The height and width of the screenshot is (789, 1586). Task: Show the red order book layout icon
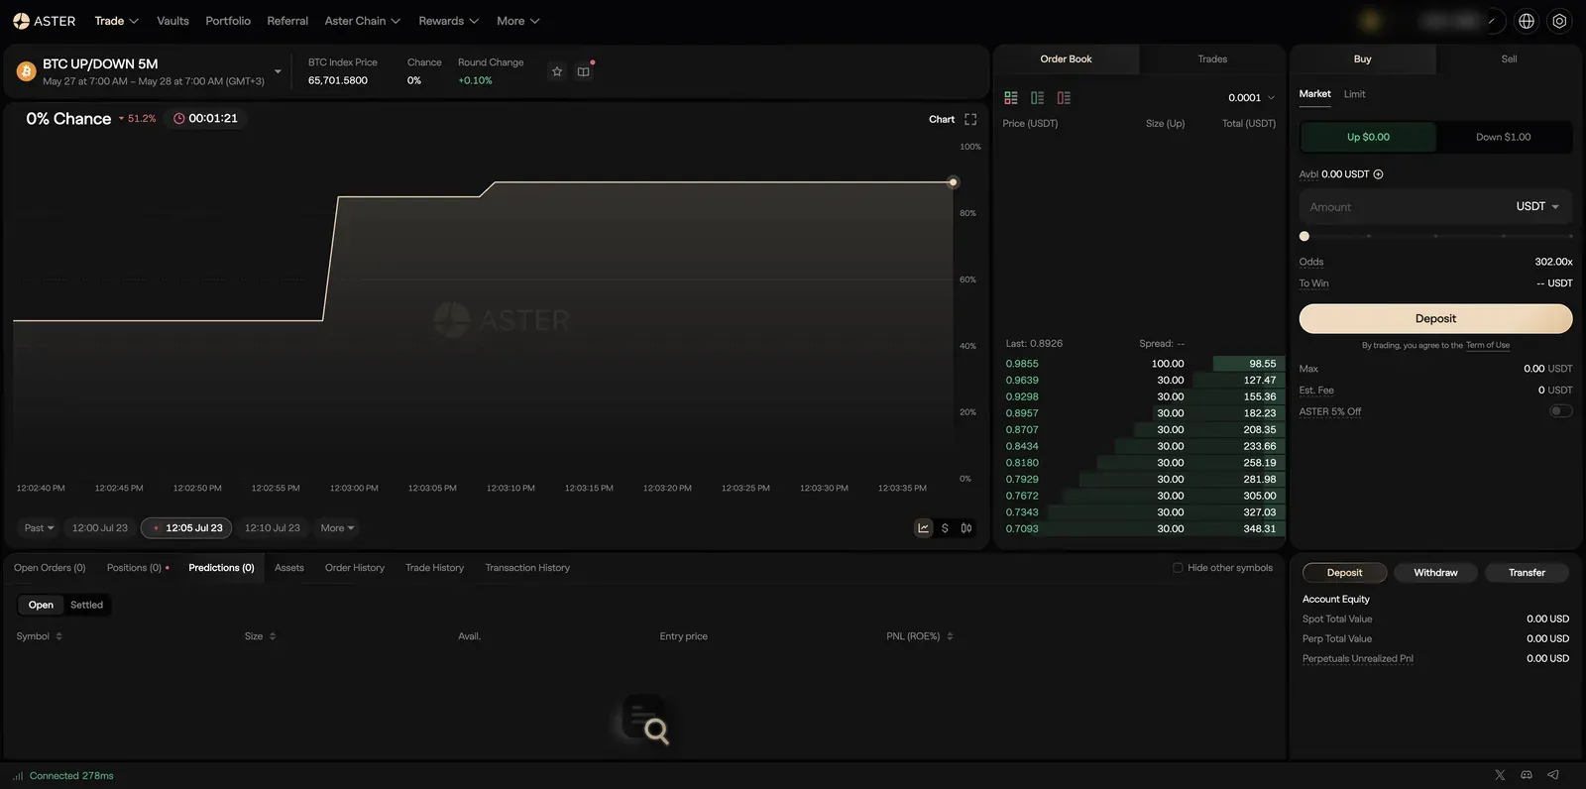[x=1064, y=98]
